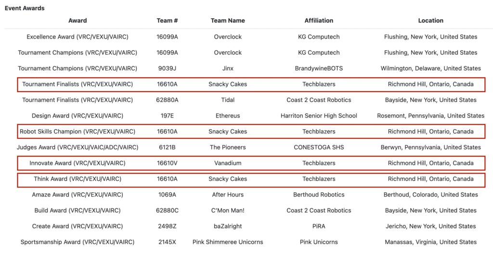Click team number 1069A
Viewport: 493px width, 253px height.
(x=167, y=195)
